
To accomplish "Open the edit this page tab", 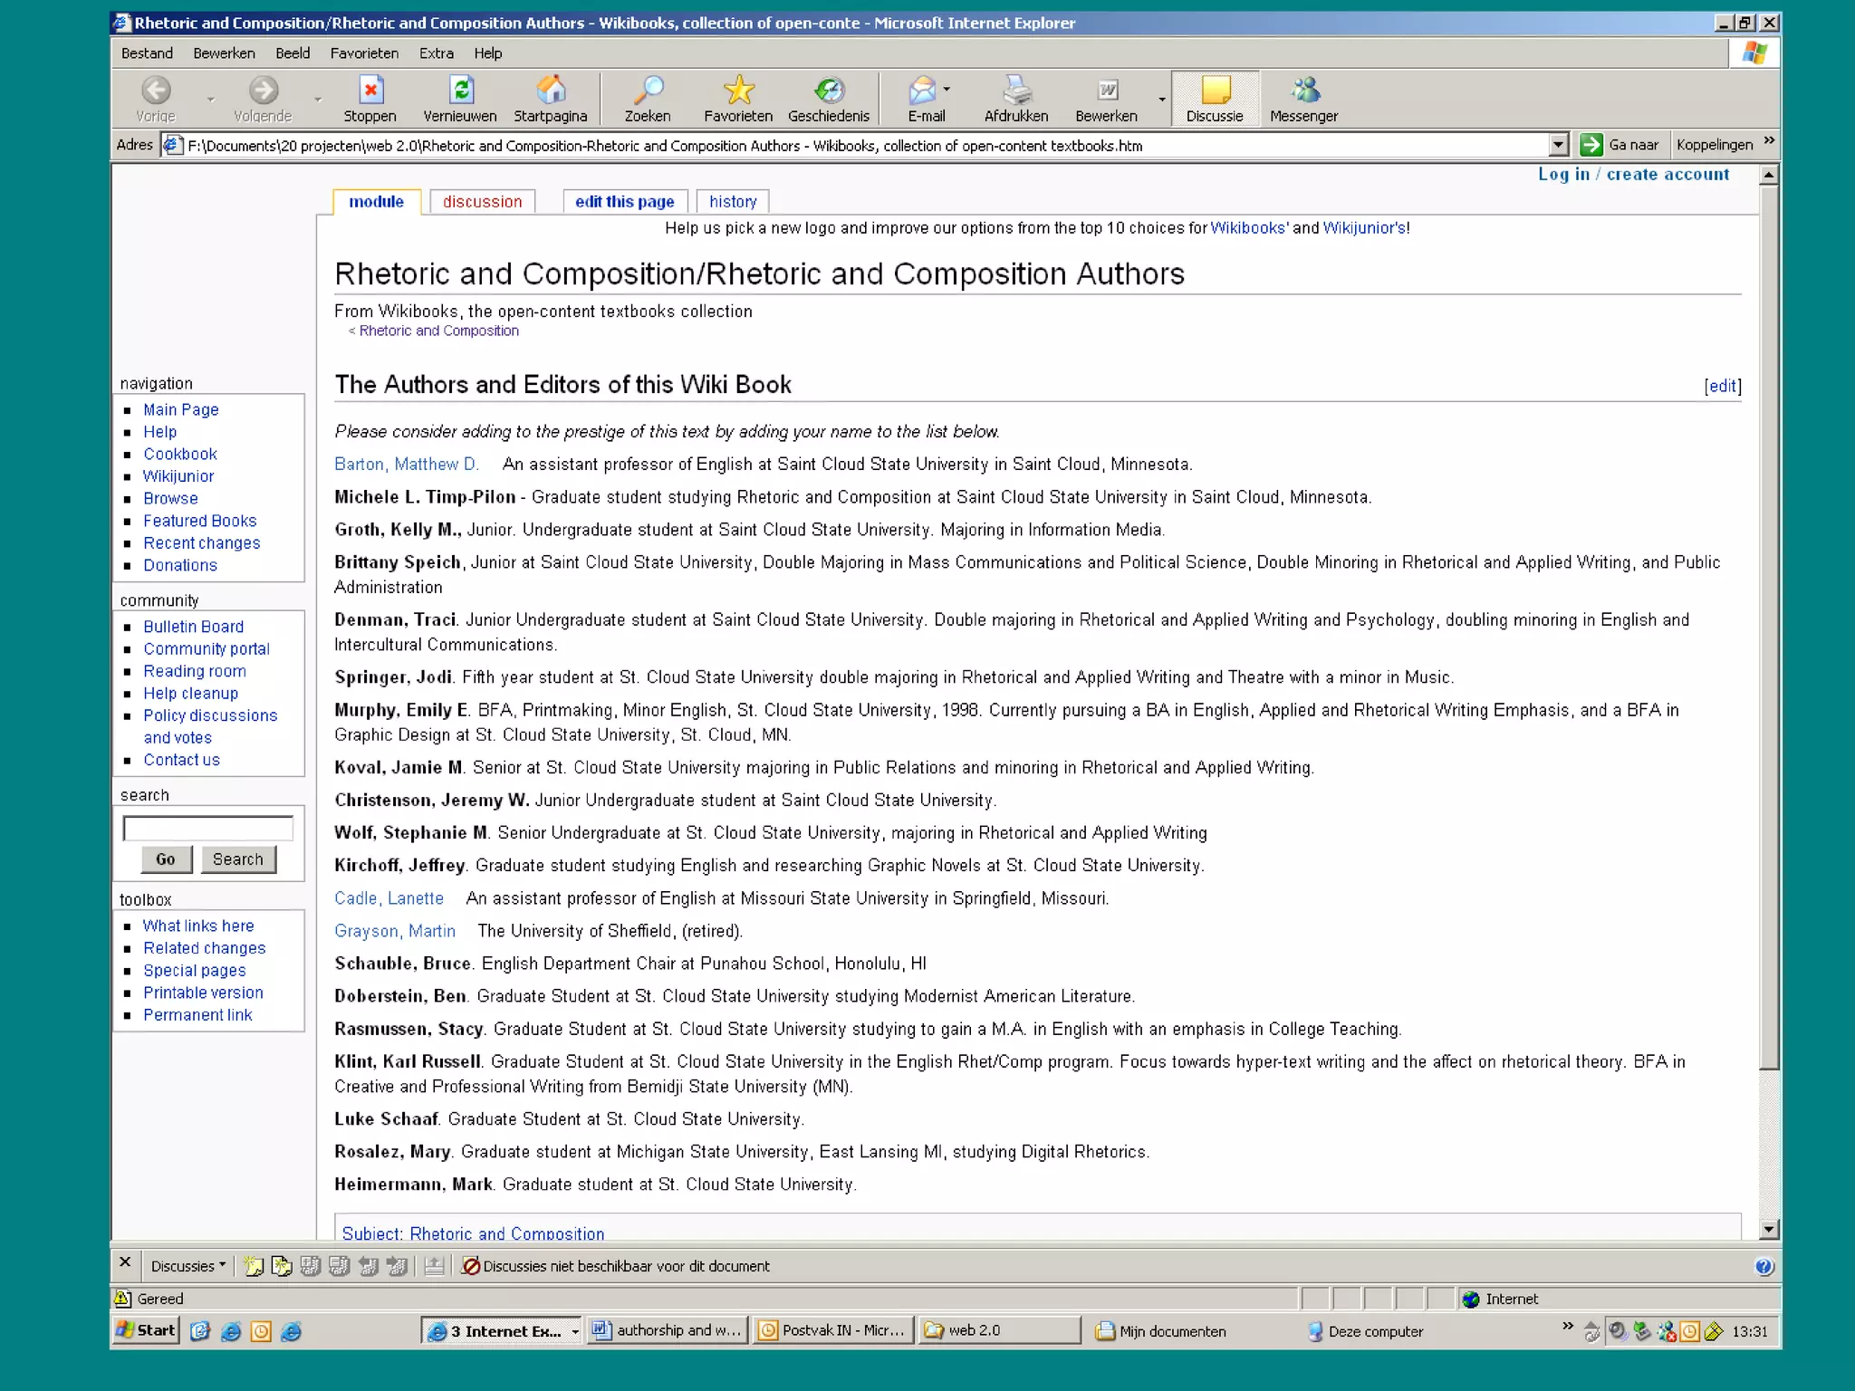I will (624, 202).
